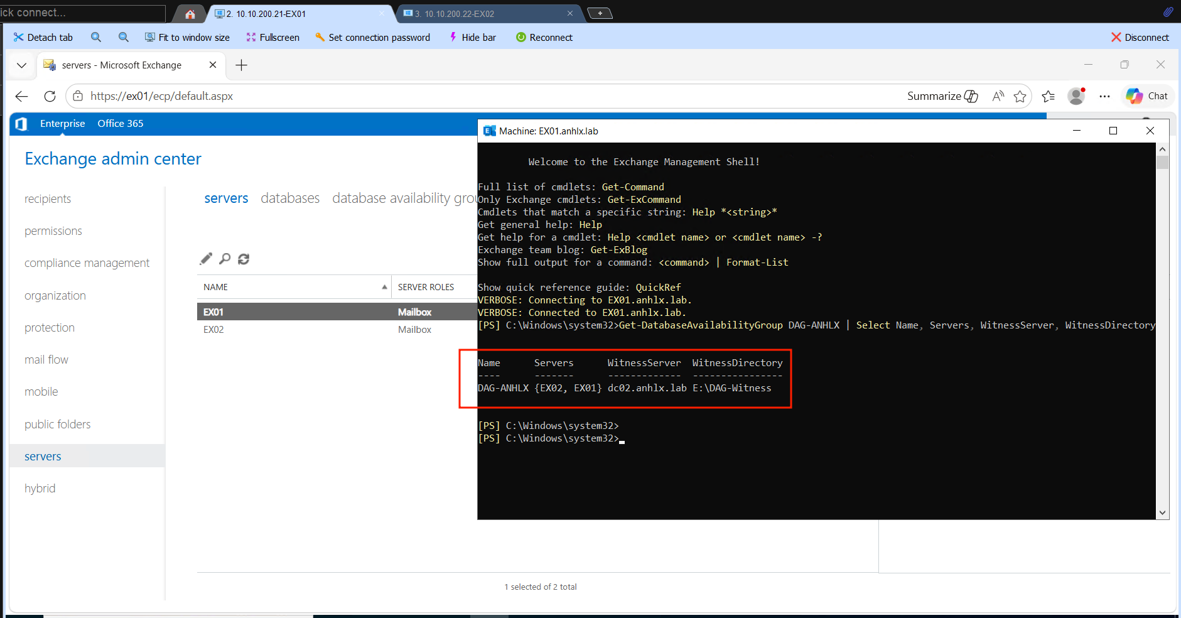The width and height of the screenshot is (1181, 618).
Task: Click the browser address bar URL
Action: [162, 96]
